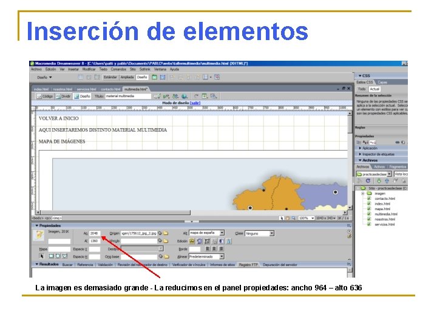
Task: Click the Código view button
Action: 44,96
